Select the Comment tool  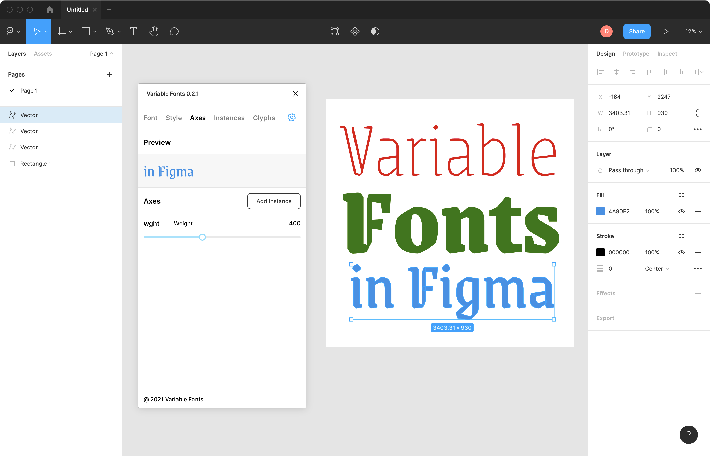pos(174,31)
